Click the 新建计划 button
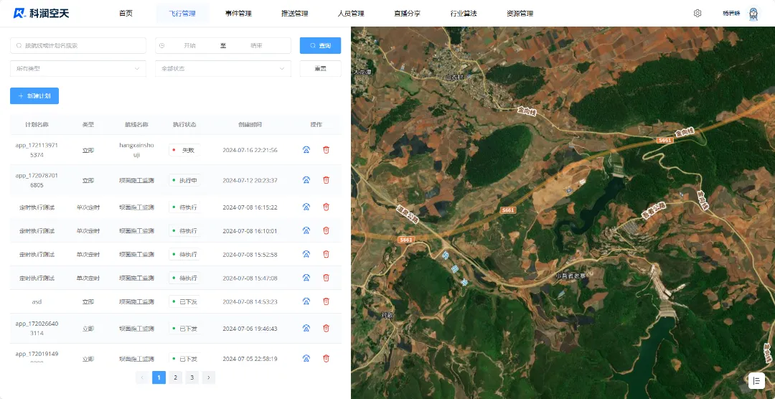 [34, 95]
